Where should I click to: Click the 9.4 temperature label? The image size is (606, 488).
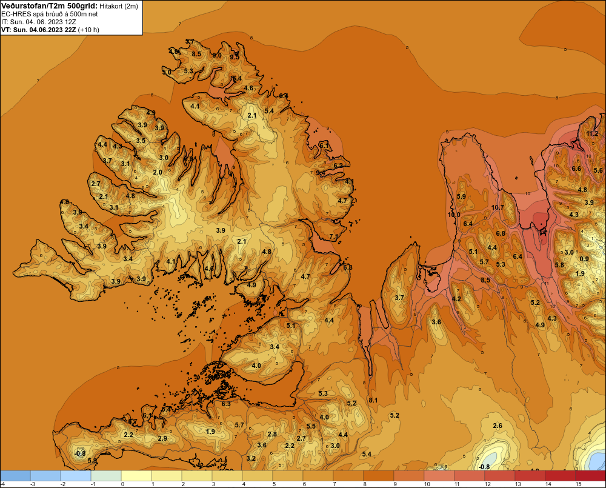321,173
